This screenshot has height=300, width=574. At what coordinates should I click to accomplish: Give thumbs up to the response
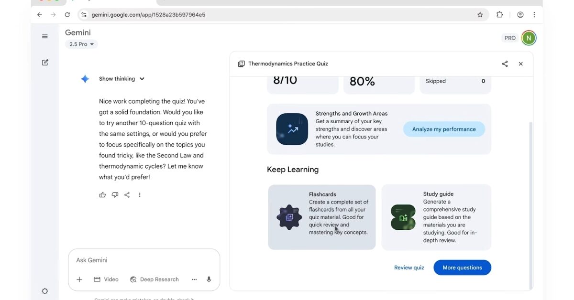coord(102,195)
